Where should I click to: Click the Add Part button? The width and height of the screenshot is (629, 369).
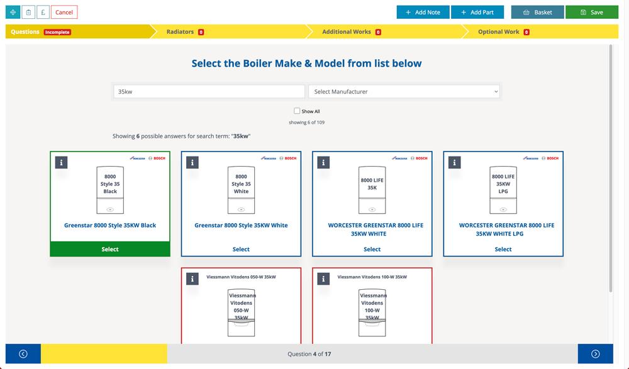point(477,12)
